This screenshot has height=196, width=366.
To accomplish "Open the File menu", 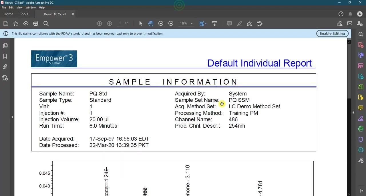I will (x=4, y=7).
